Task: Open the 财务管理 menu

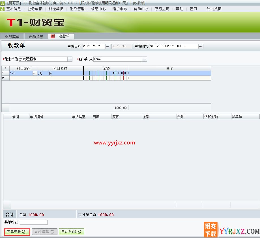Action: pos(77,9)
